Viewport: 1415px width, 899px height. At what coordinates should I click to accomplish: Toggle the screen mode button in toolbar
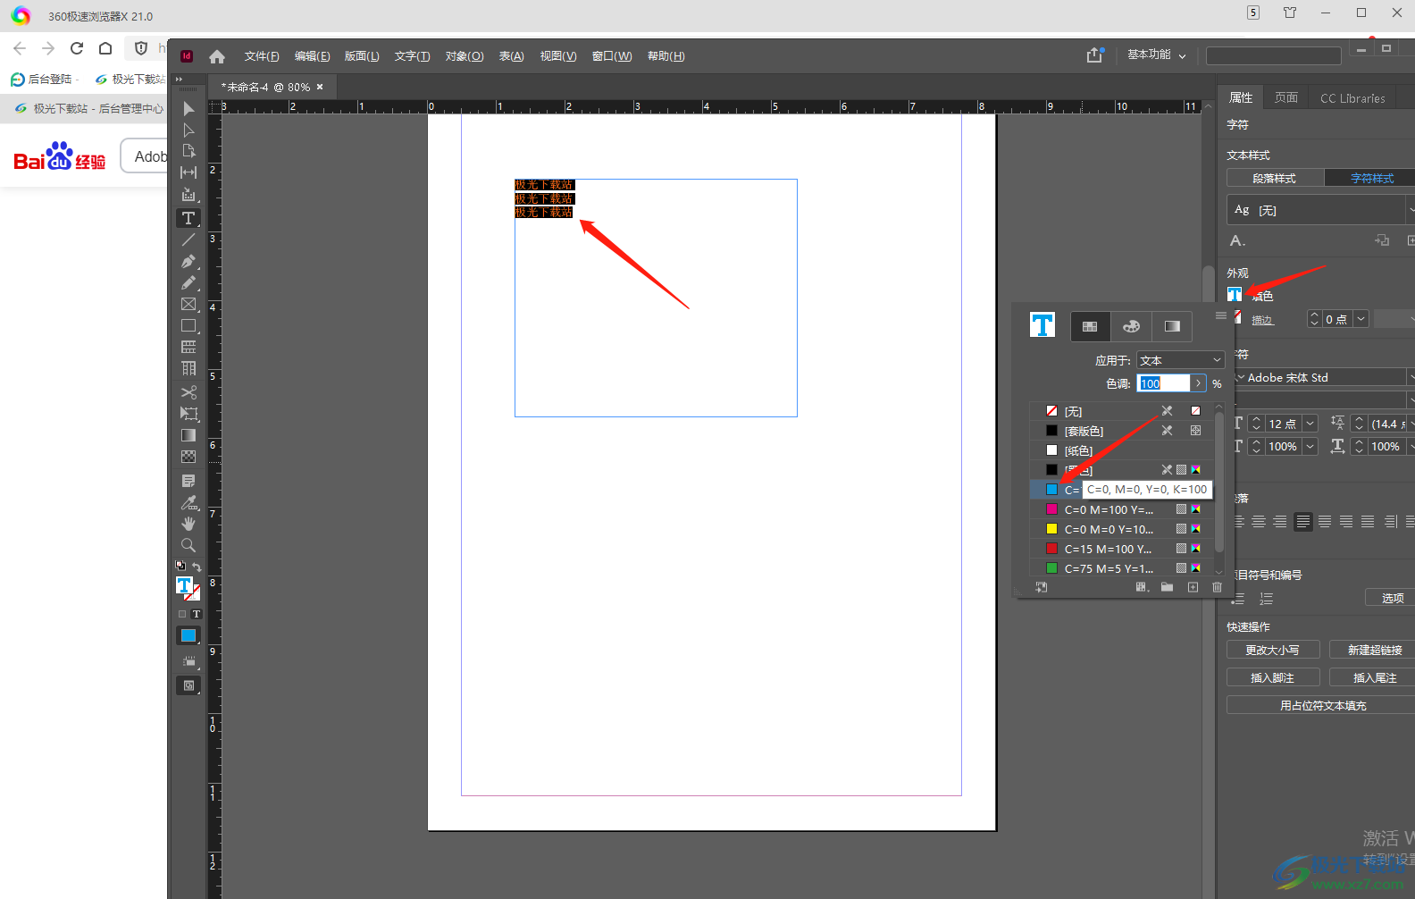coord(188,685)
